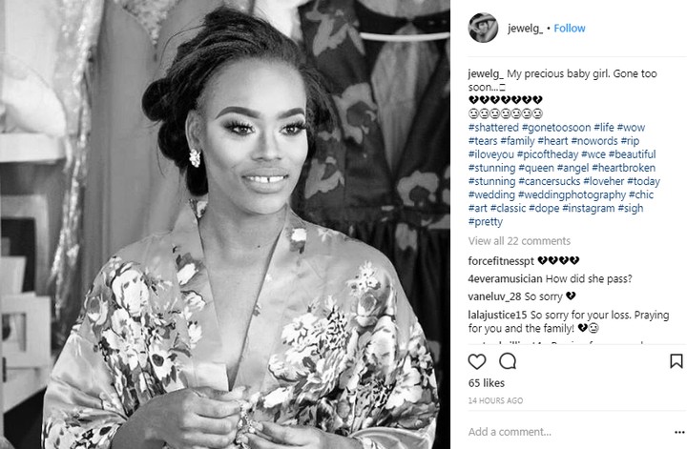This screenshot has height=449, width=687.
Task: Click the black and white post photo
Action: (x=225, y=225)
